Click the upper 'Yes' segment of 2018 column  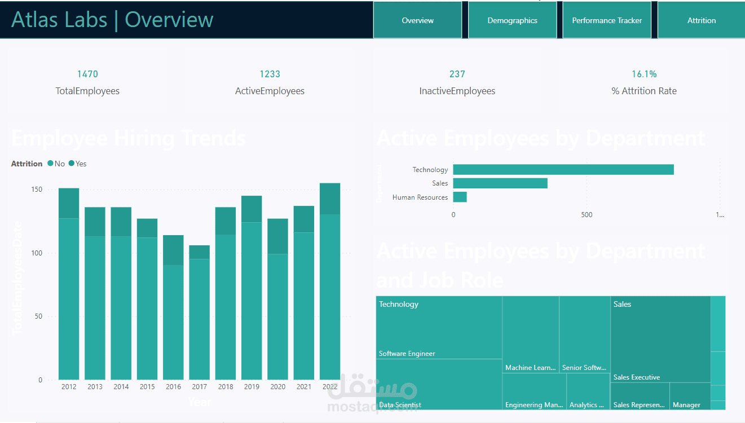(226, 221)
